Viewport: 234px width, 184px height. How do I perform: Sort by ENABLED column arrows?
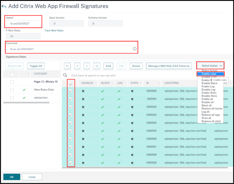click(96, 83)
